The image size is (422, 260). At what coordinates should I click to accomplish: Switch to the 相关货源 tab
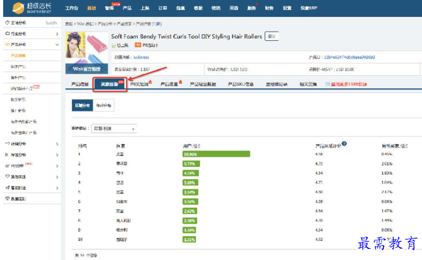[308, 85]
